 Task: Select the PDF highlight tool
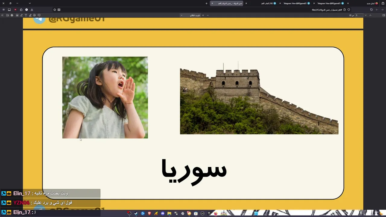point(30,15)
